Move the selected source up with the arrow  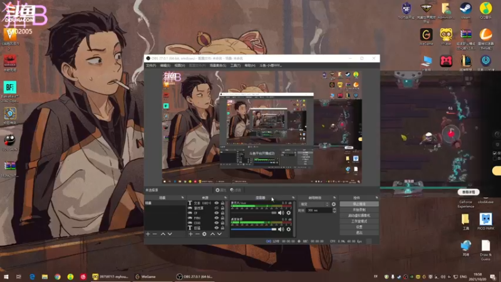tap(212, 234)
